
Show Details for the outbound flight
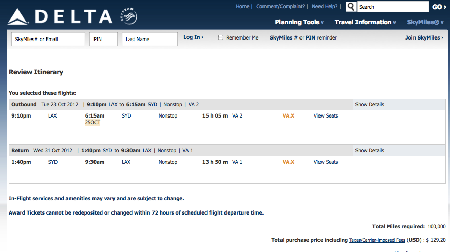click(369, 104)
